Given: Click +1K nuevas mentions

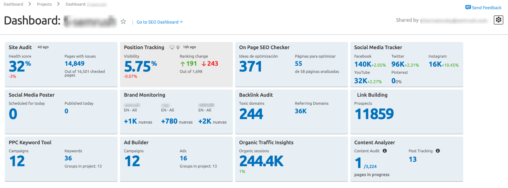Looking at the screenshot, I should point(138,121).
